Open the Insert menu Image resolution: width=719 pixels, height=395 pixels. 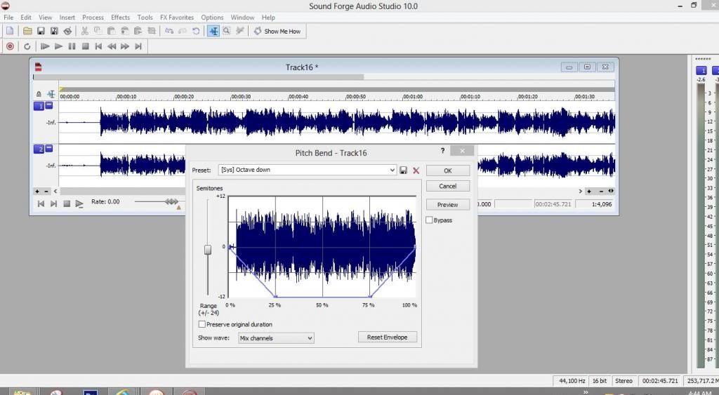(67, 18)
